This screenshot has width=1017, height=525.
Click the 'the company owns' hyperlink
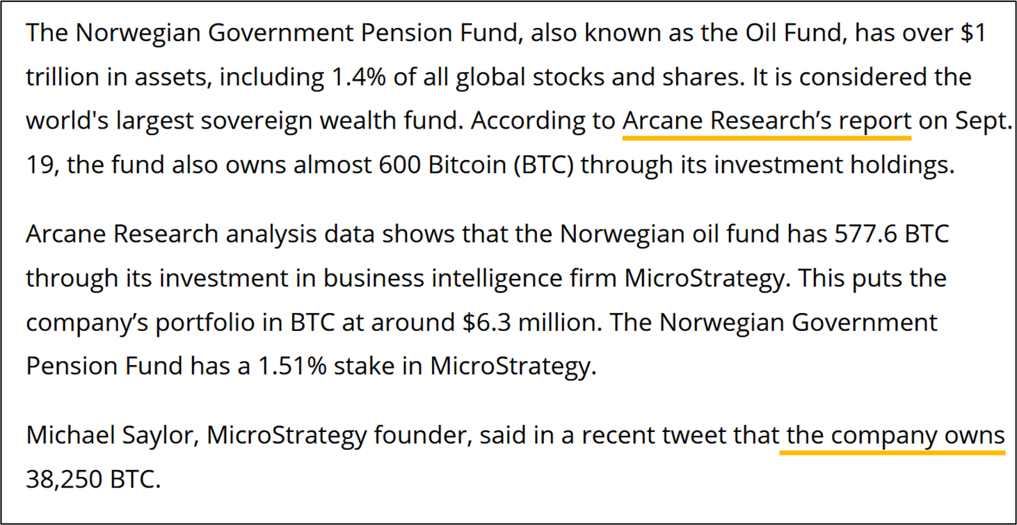pyautogui.click(x=892, y=436)
